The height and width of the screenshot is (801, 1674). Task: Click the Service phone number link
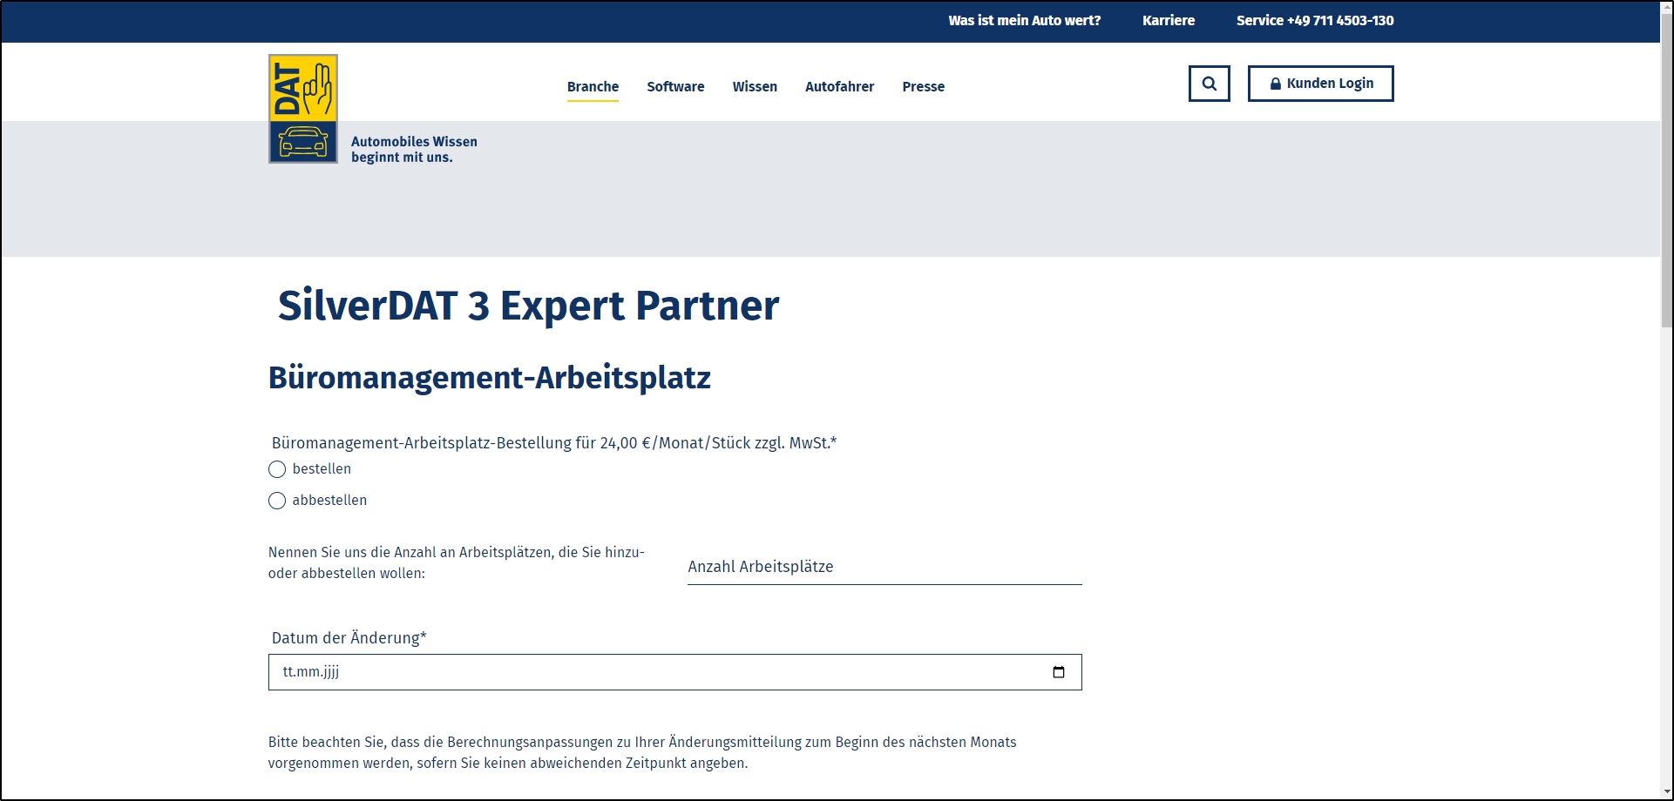(x=1314, y=20)
